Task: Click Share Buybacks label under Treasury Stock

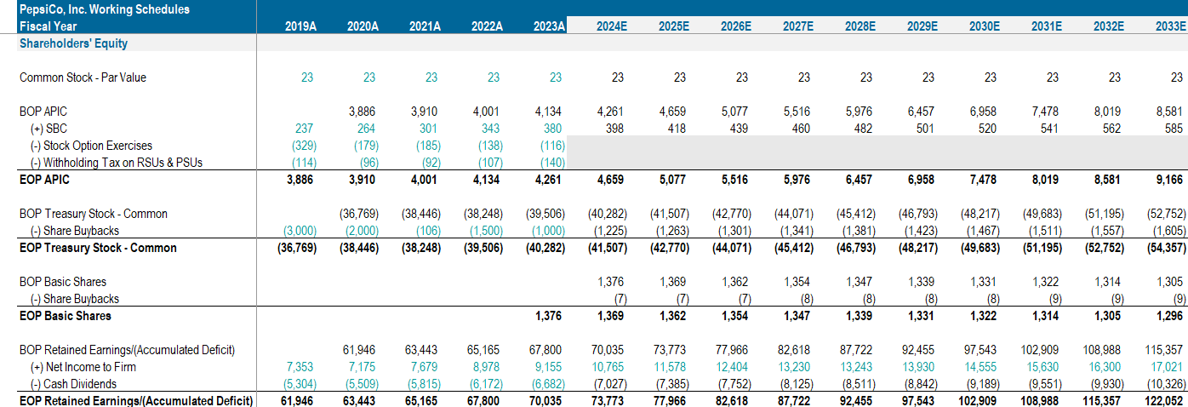Action: (75, 231)
